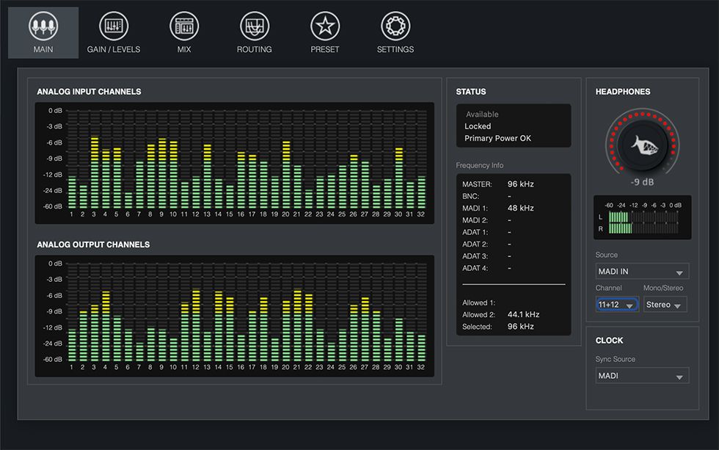Open the Mono/Stereo dropdown showing Stereo
Viewport: 719px width, 450px height.
665,305
